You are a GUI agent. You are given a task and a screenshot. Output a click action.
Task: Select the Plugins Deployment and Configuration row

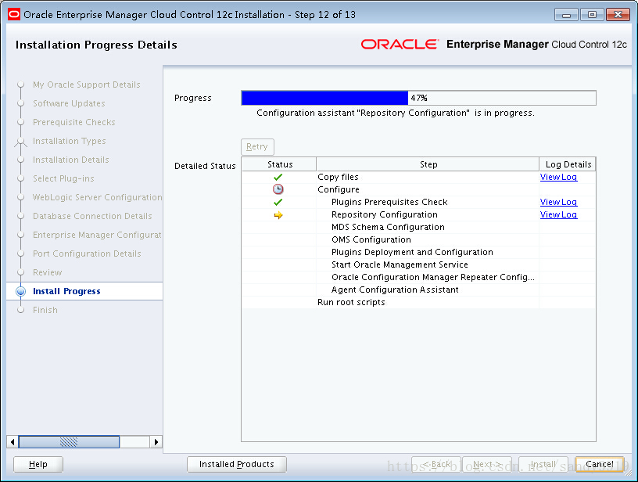(x=419, y=253)
